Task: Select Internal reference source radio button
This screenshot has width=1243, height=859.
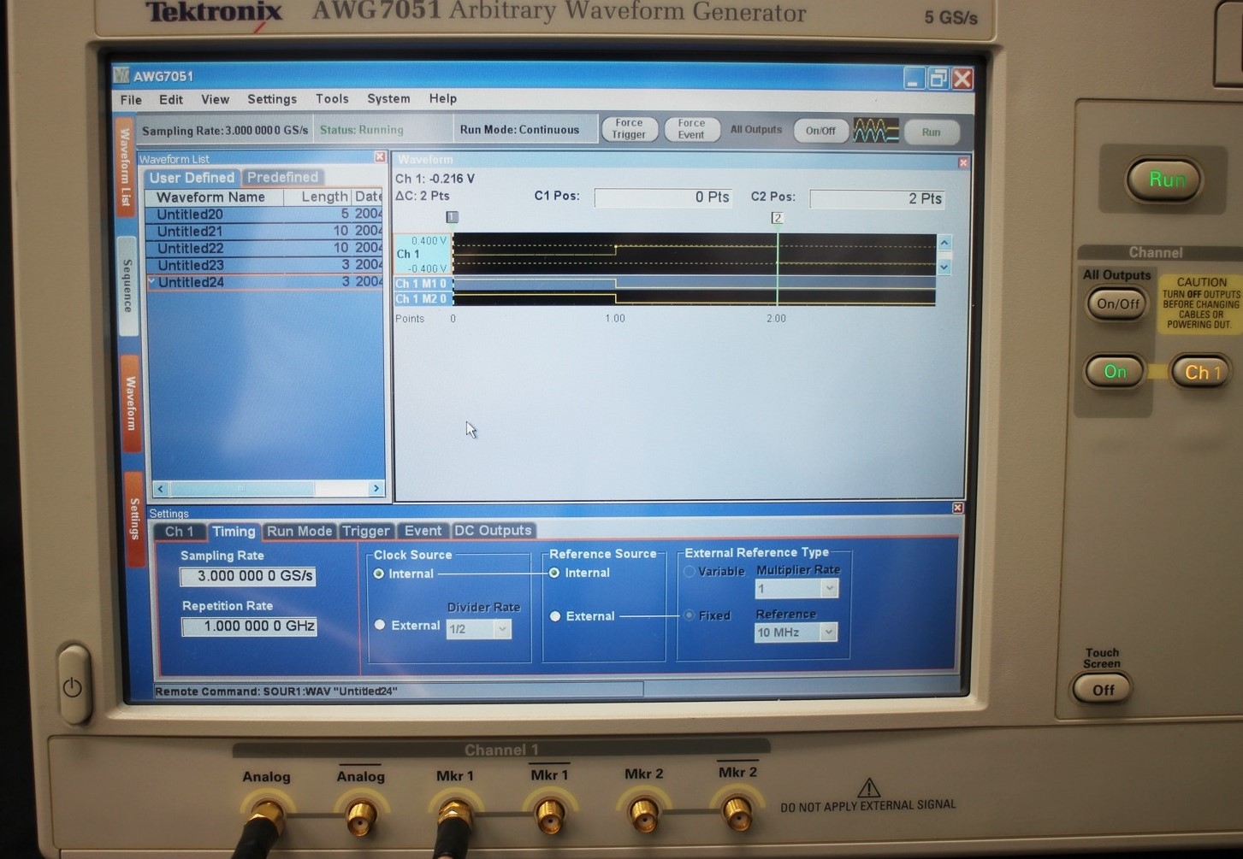Action: coord(554,573)
